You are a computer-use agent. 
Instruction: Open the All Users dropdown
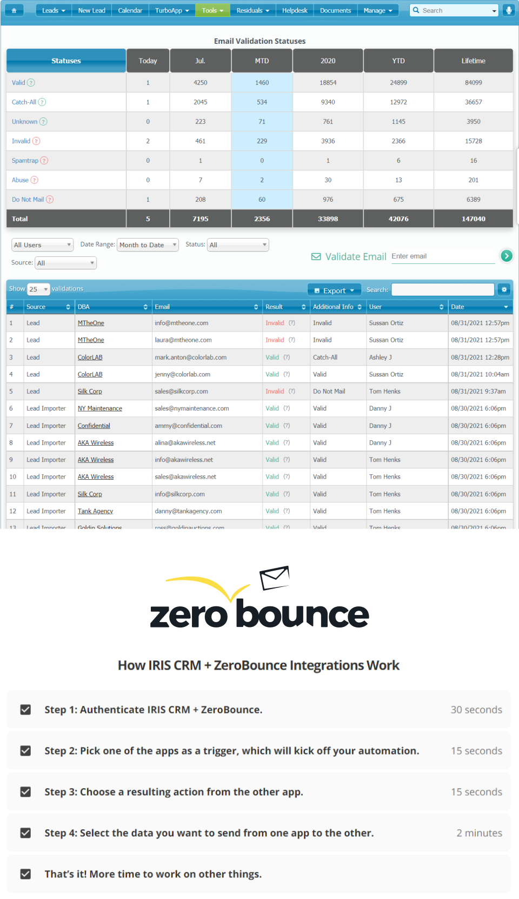(43, 245)
